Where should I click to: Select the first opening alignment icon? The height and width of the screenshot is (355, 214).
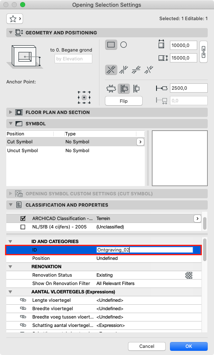pos(111,70)
